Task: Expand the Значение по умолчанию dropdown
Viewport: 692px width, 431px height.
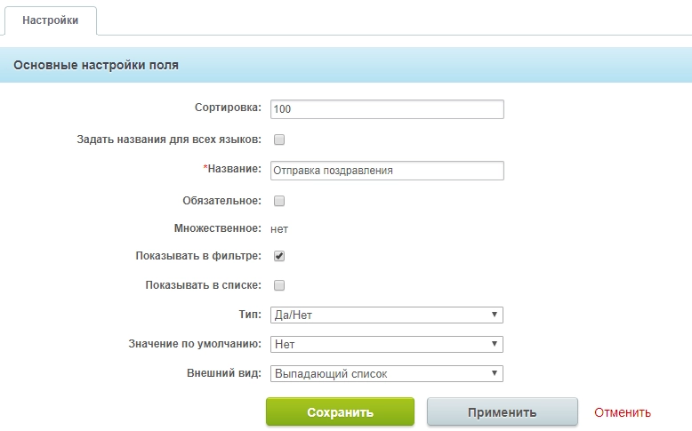Action: coord(386,344)
